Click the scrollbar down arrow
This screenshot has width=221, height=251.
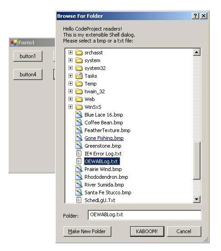pyautogui.click(x=196, y=199)
